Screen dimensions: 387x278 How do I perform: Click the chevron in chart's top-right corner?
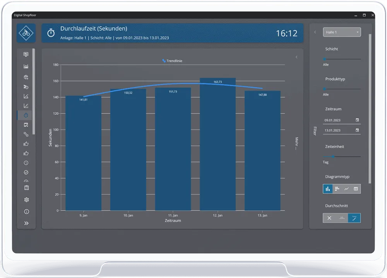(x=296, y=57)
